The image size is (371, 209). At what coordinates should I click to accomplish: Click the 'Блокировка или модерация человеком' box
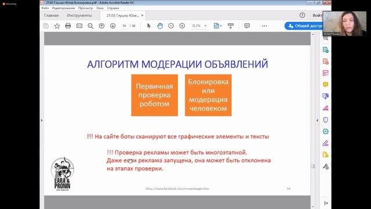tap(208, 95)
